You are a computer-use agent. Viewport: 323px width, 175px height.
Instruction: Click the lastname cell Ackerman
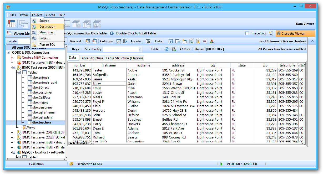[143, 97]
